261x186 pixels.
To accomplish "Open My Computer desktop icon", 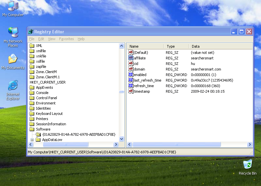I will (x=13, y=9).
